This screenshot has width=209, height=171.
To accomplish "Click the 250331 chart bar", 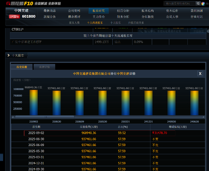I will tap(125, 103).
